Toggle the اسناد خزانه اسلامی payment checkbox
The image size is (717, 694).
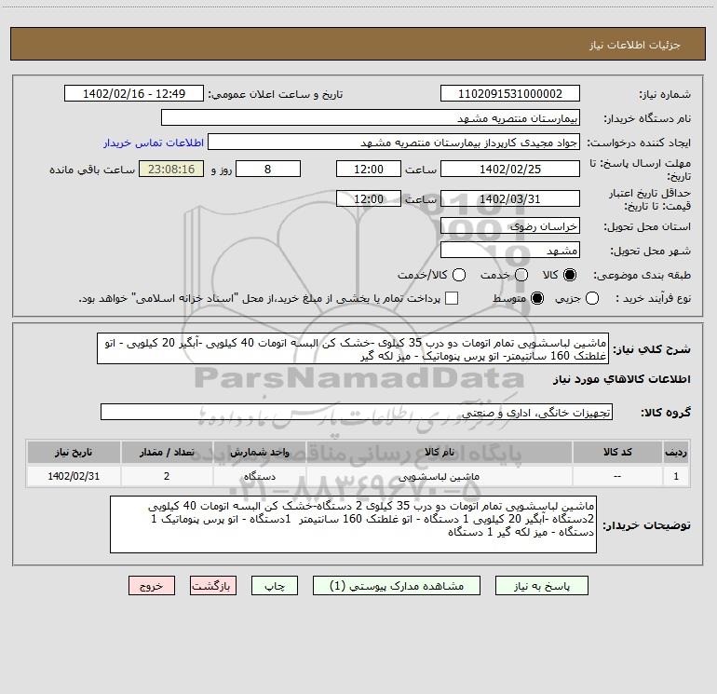click(452, 298)
